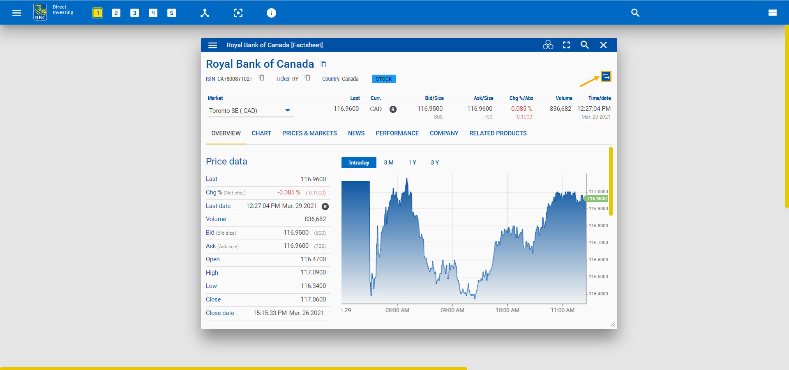Open the channel linking icon in factsheet titlebar
Screen dimensions: 789x370
click(x=548, y=45)
